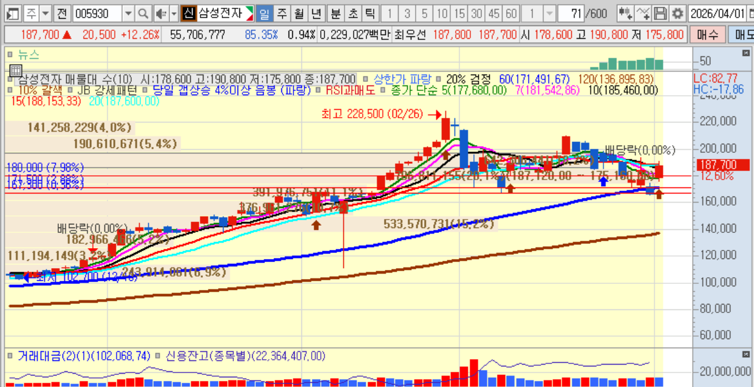Switch to 월 monthly period
The width and height of the screenshot is (754, 387).
coord(299,13)
